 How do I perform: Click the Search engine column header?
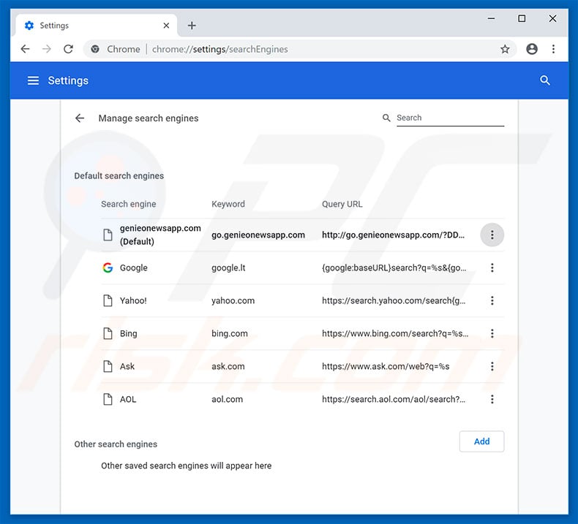(129, 204)
